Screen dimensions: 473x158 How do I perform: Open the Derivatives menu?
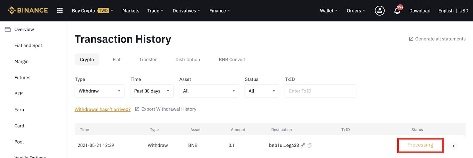(x=186, y=11)
